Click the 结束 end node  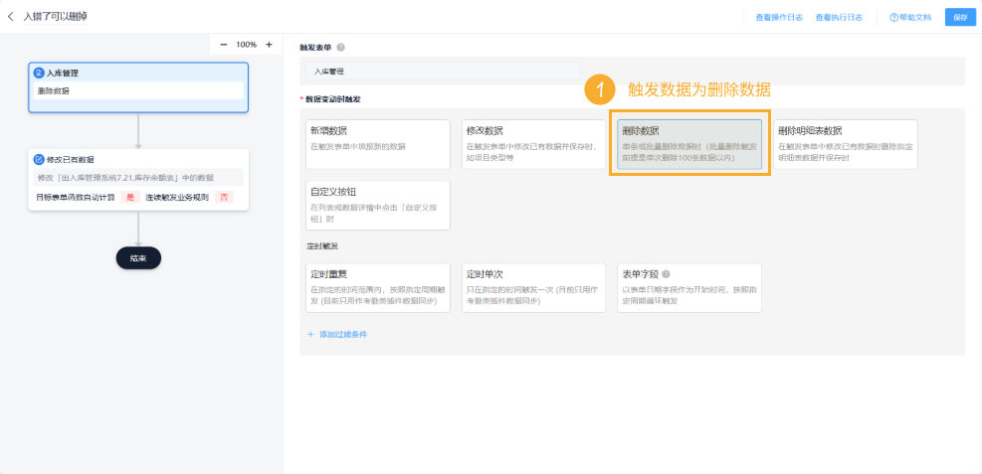click(138, 258)
